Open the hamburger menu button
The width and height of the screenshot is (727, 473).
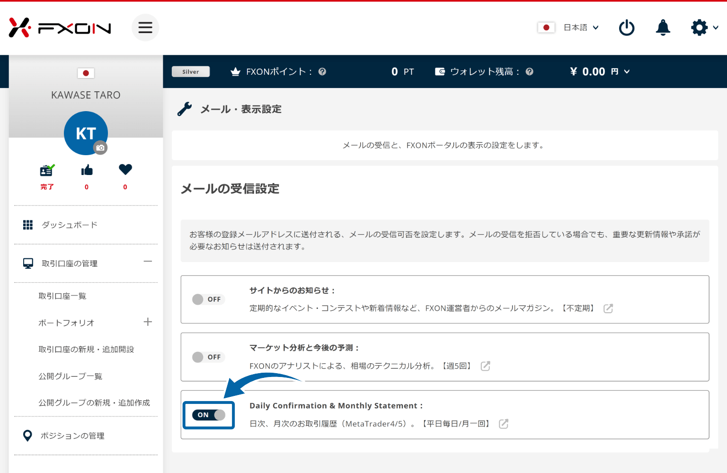(x=145, y=27)
